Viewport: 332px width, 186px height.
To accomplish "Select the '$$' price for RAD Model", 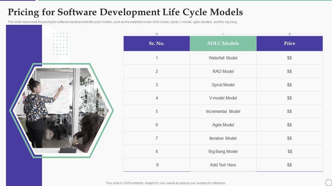I will coord(289,71).
